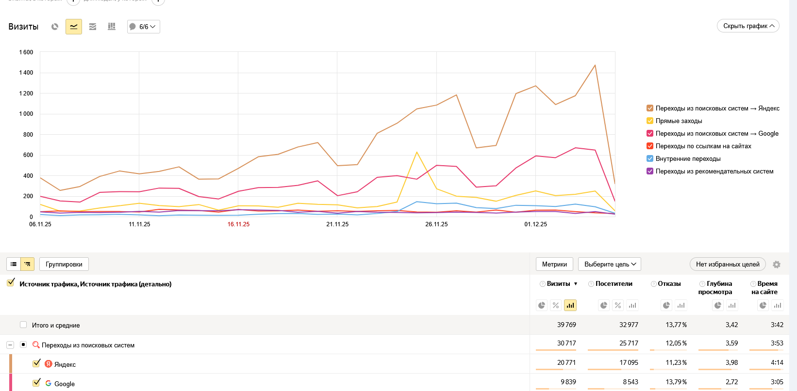Toggle Прямые заходы legend checkbox

point(650,121)
